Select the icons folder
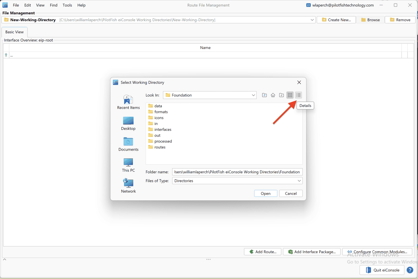Image resolution: width=418 pixels, height=279 pixels. [156, 118]
